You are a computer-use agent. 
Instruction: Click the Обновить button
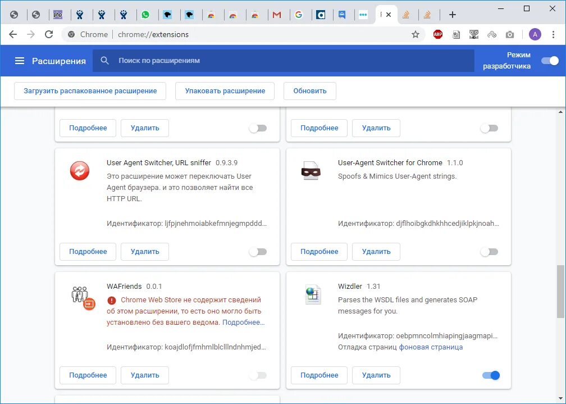310,91
